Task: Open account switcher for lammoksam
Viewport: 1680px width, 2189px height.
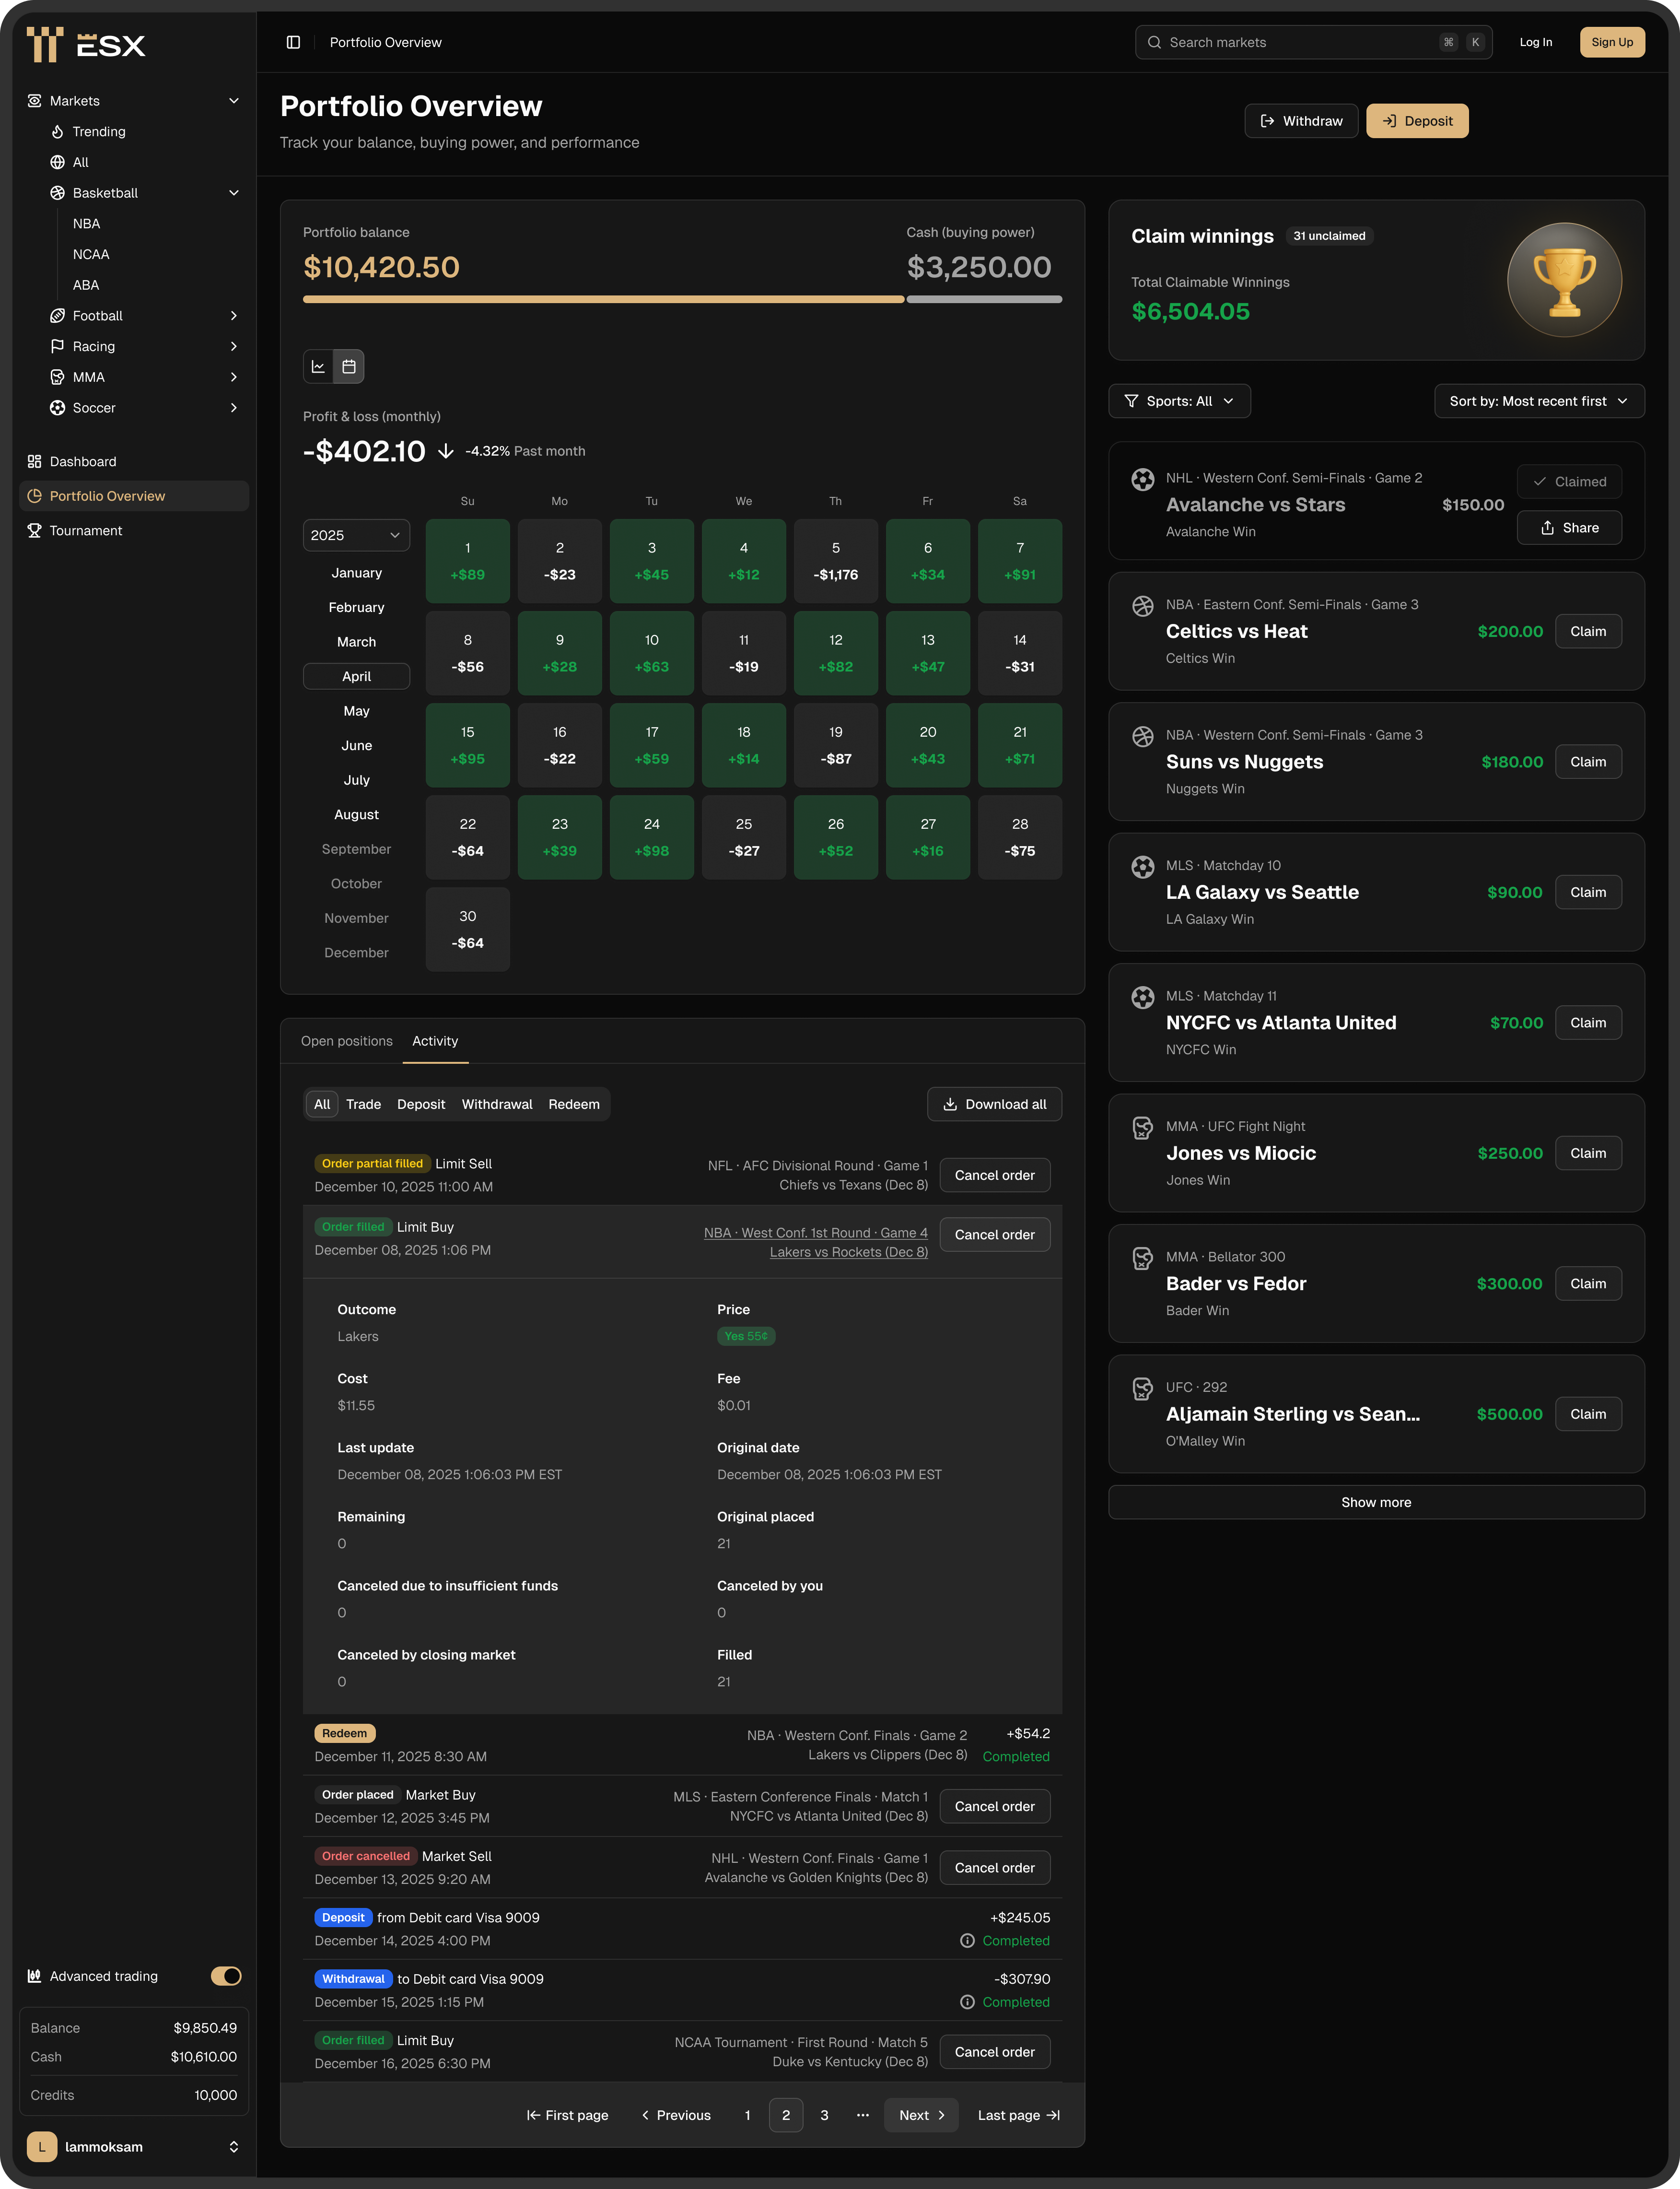Action: [234, 2146]
